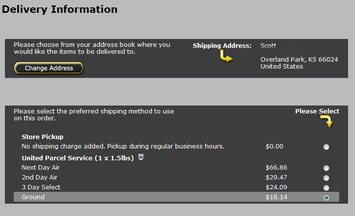Click the $66.86 Next Day Air price
The width and height of the screenshot is (355, 216).
click(x=276, y=168)
